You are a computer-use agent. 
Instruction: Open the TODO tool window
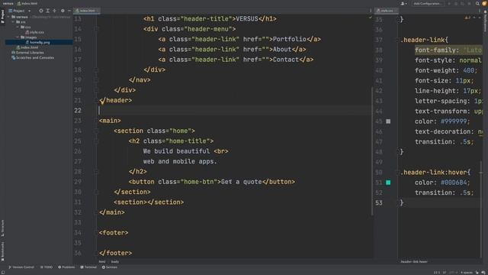(47, 267)
